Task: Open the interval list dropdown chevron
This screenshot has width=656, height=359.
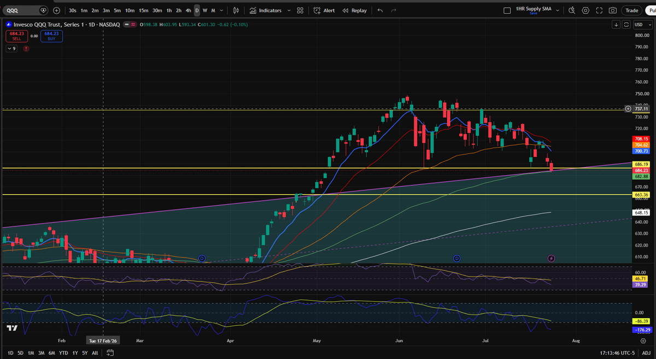Action: (221, 10)
